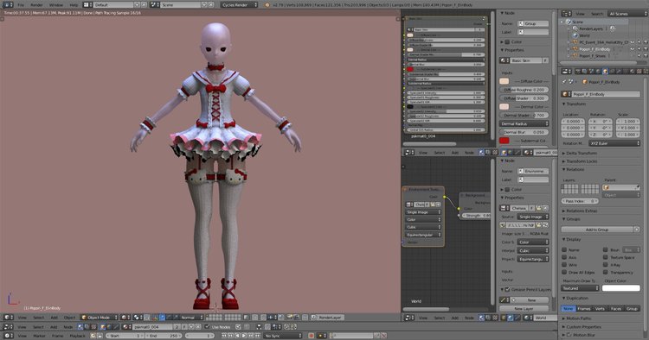The width and height of the screenshot is (649, 340).
Task: Open the Maximum Draw Type Textured dropdown
Action: (580, 288)
